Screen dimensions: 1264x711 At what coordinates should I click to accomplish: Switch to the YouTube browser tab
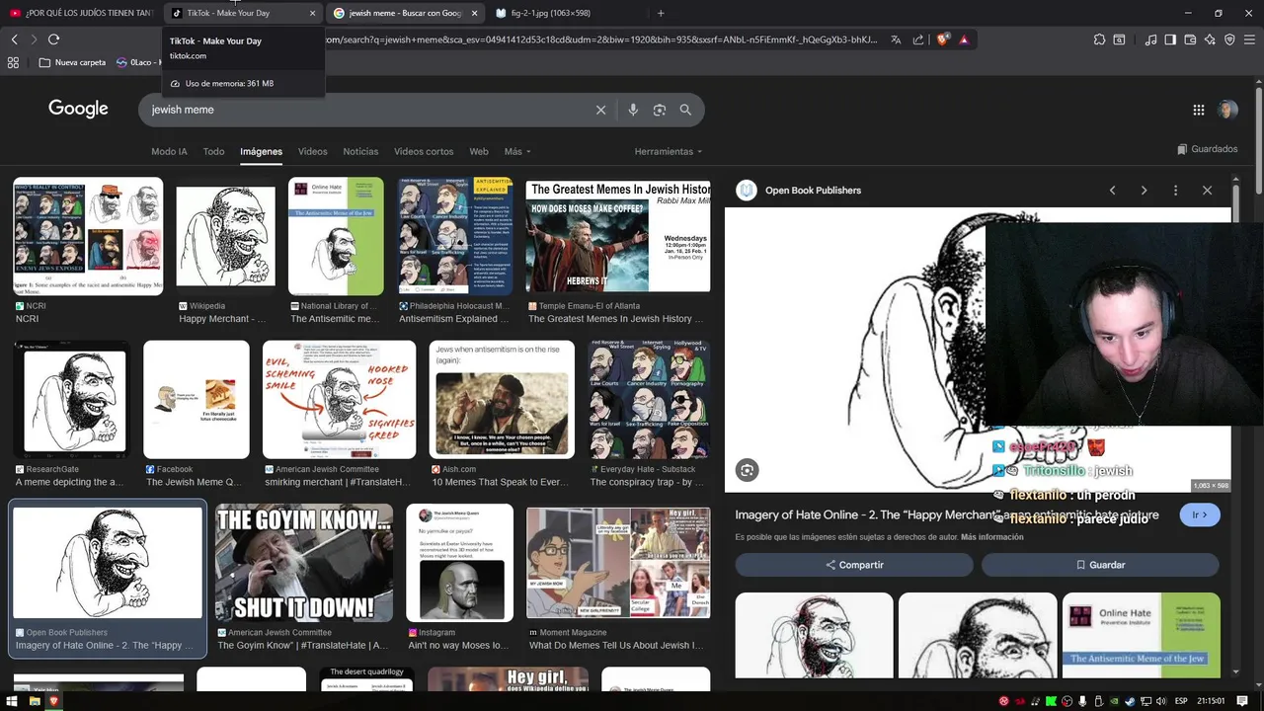[x=81, y=13]
